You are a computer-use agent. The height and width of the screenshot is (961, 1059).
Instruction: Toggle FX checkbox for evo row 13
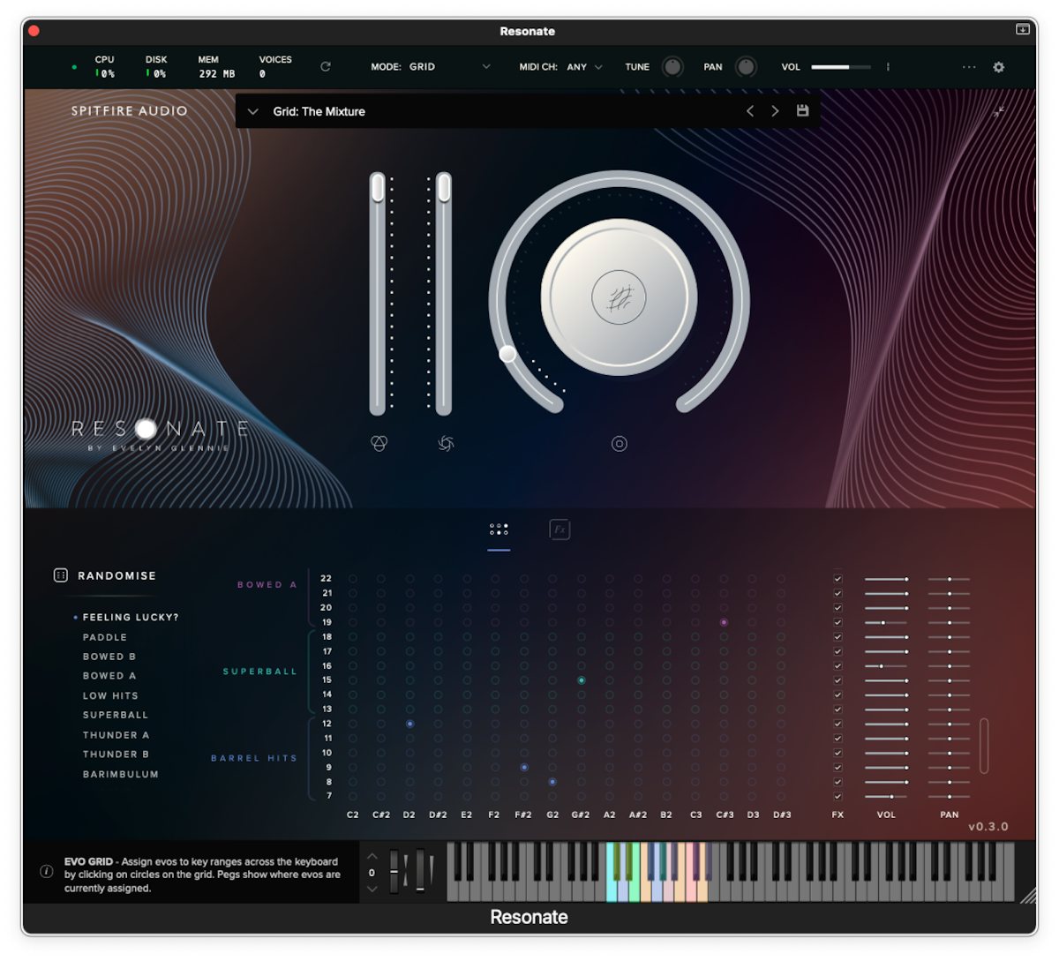point(837,709)
